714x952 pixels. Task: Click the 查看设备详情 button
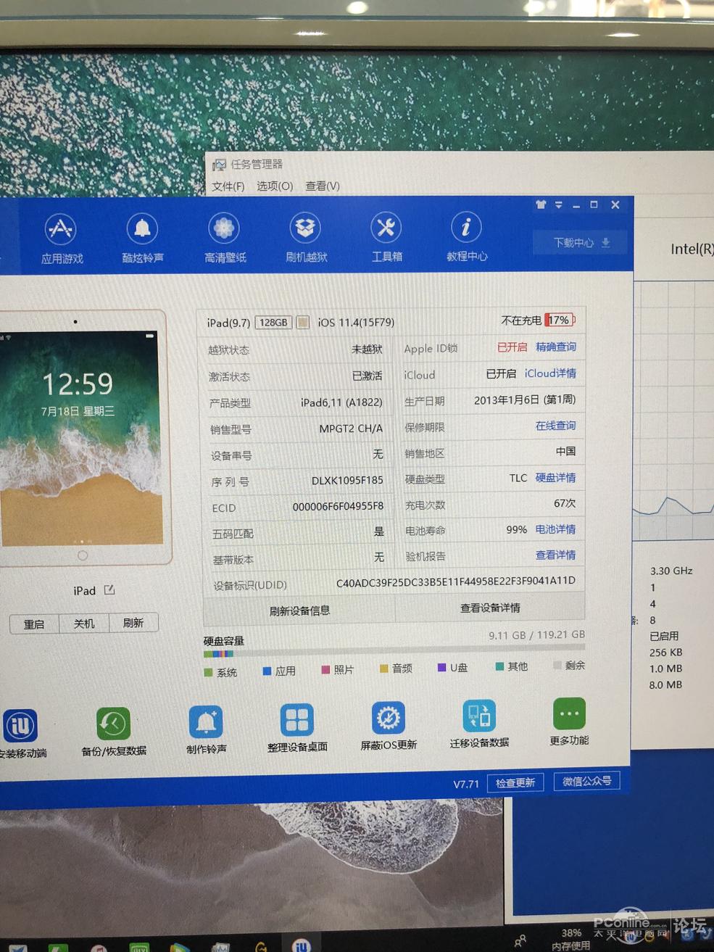[x=490, y=608]
